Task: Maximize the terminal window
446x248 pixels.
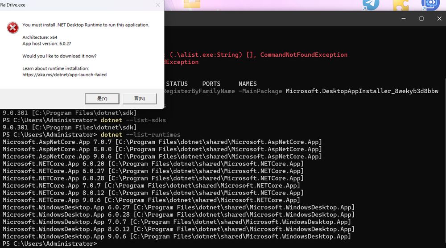Action: 421,18
